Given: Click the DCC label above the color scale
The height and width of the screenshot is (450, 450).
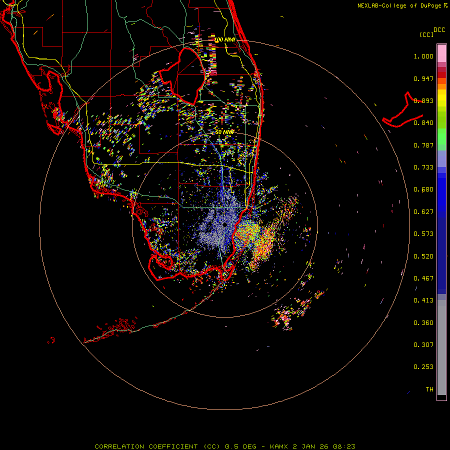Looking at the screenshot, I should pos(439,30).
